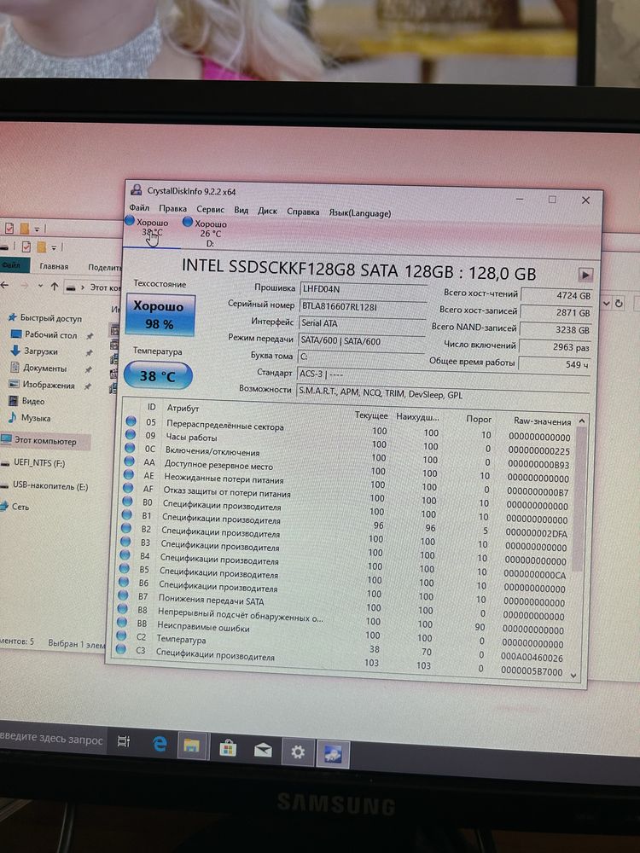Click the status circle of attribute C2
This screenshot has height=853, width=640.
[121, 635]
